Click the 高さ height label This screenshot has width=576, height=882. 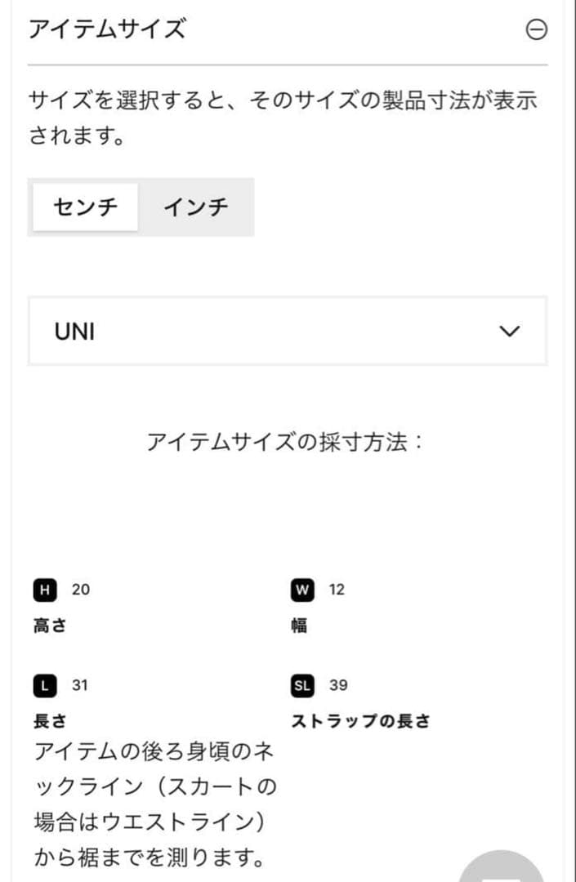click(x=50, y=626)
